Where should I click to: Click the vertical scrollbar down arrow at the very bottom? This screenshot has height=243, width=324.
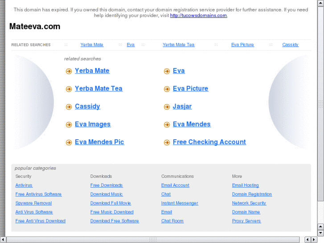(x=320, y=233)
